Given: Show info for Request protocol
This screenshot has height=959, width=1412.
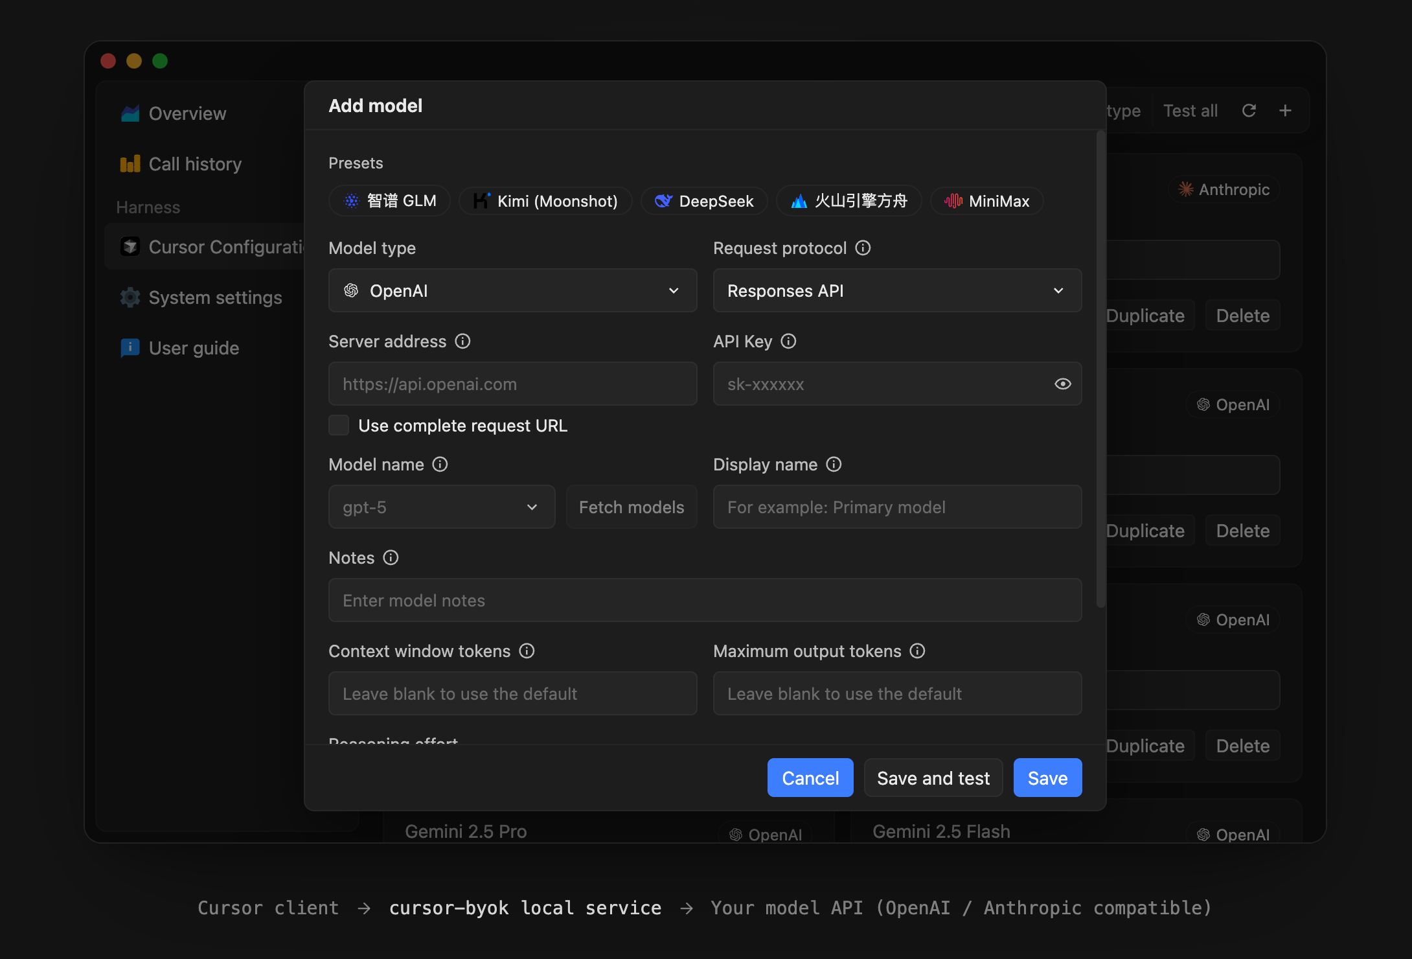Looking at the screenshot, I should pos(863,248).
